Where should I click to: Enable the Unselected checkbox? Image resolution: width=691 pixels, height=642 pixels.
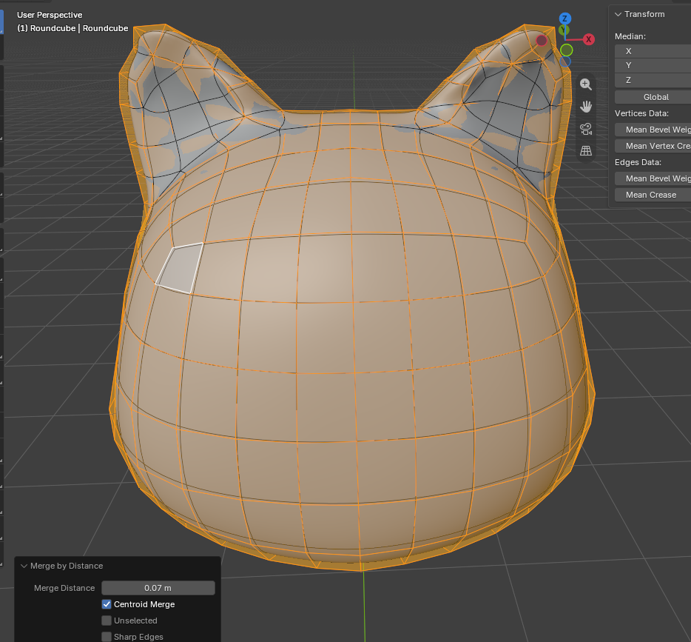pyautogui.click(x=107, y=621)
